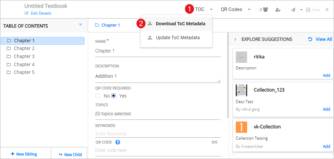
Task: Select Chapter 3 in the tree
Action: click(24, 56)
